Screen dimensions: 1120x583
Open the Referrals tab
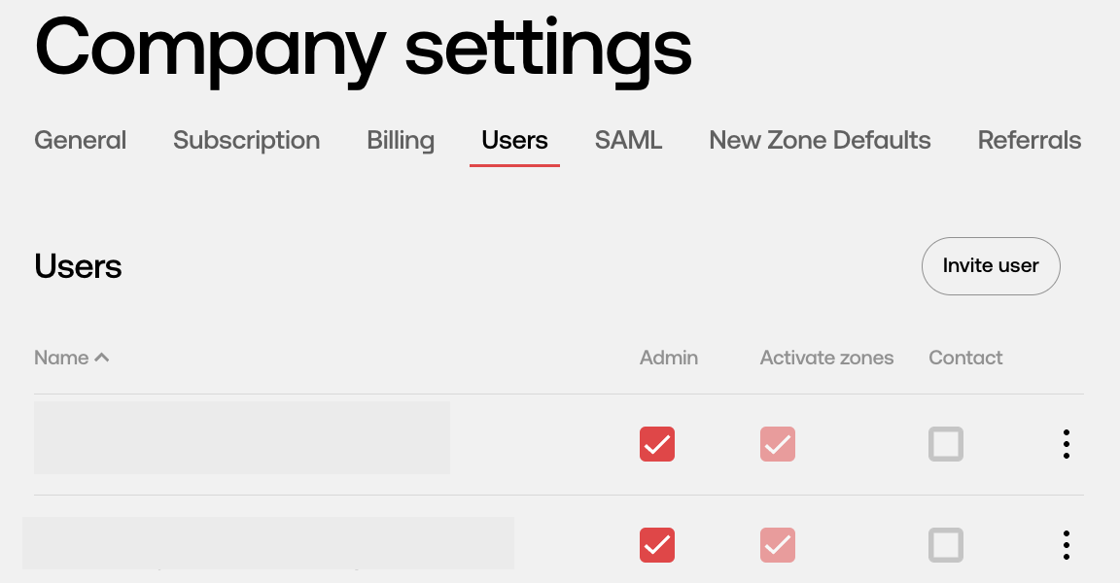[x=1030, y=140]
